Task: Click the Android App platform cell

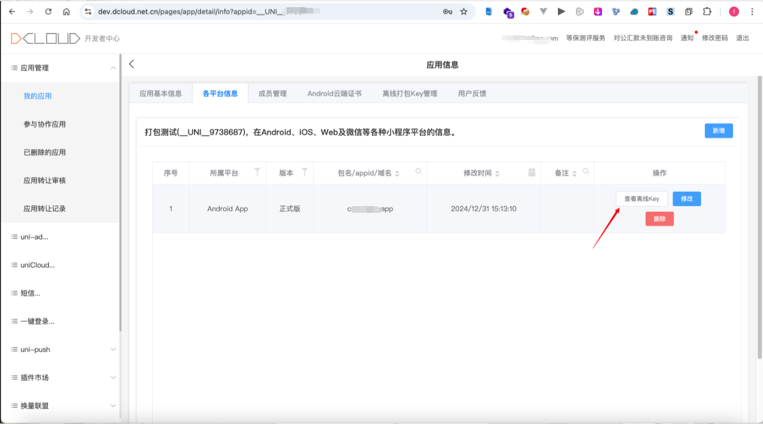Action: pyautogui.click(x=228, y=209)
